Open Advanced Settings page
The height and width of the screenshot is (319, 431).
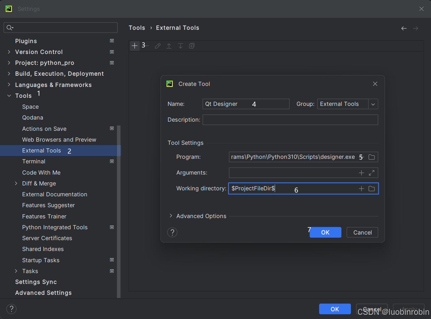point(43,293)
